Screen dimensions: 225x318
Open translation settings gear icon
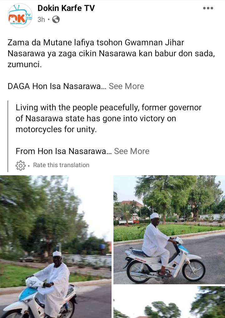coord(21,165)
